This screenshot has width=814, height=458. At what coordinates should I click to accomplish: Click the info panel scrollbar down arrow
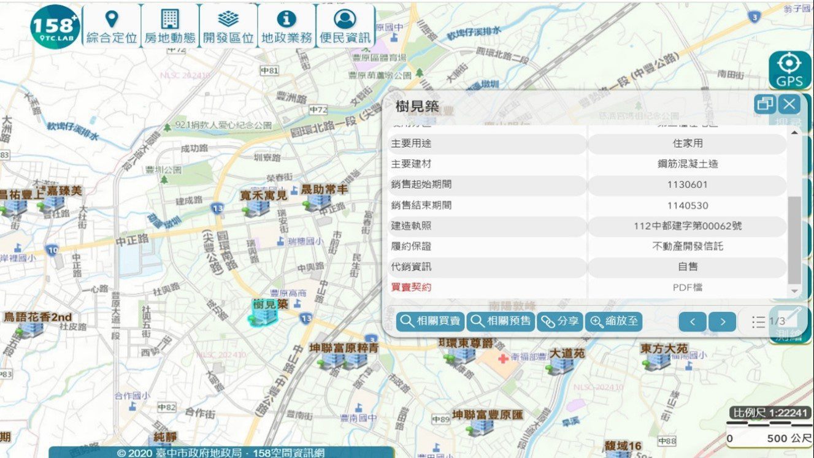(x=794, y=291)
